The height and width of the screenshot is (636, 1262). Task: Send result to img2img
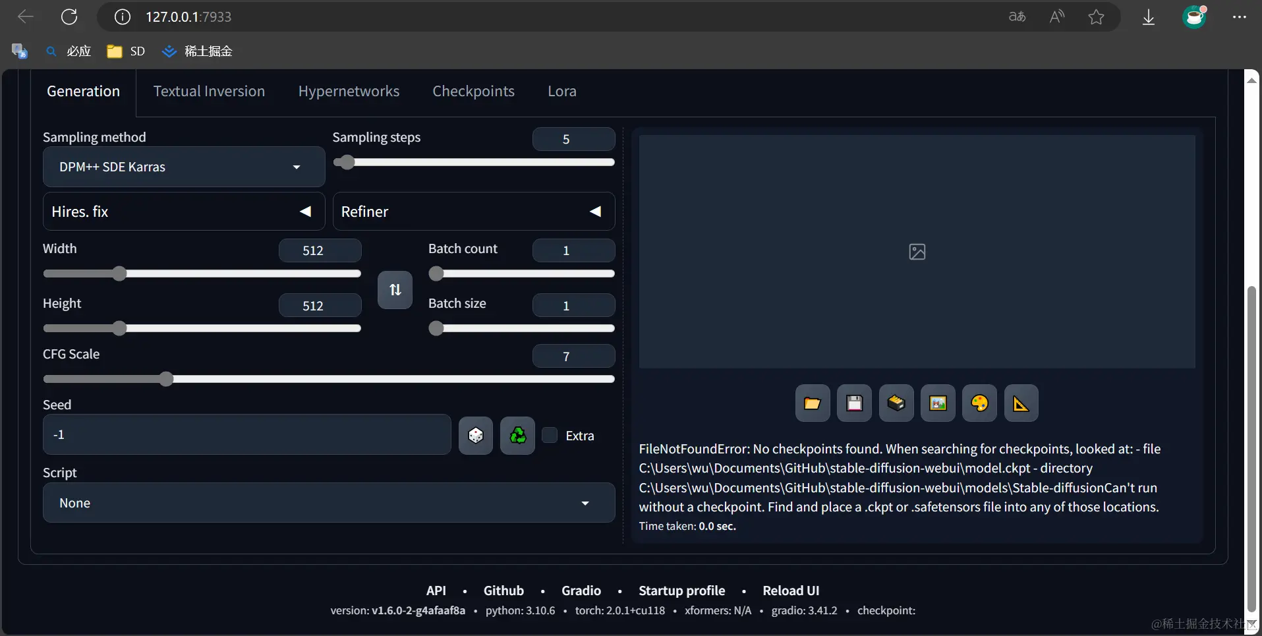point(938,403)
